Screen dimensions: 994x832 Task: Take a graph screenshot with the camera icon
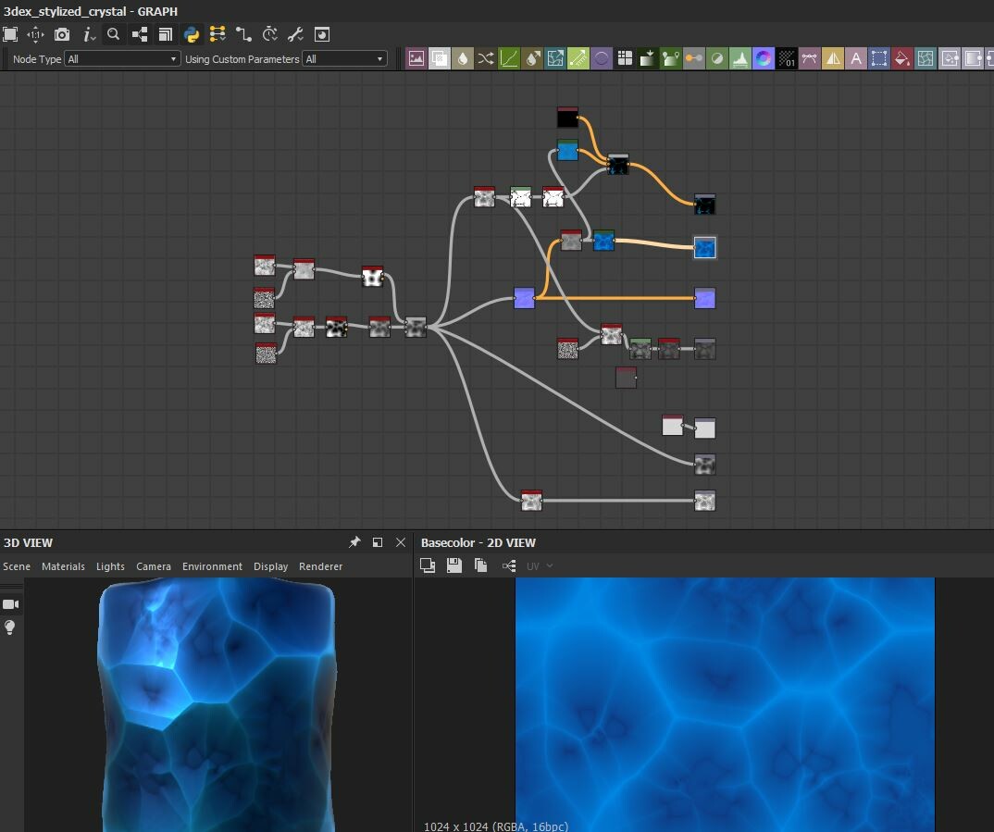[61, 34]
